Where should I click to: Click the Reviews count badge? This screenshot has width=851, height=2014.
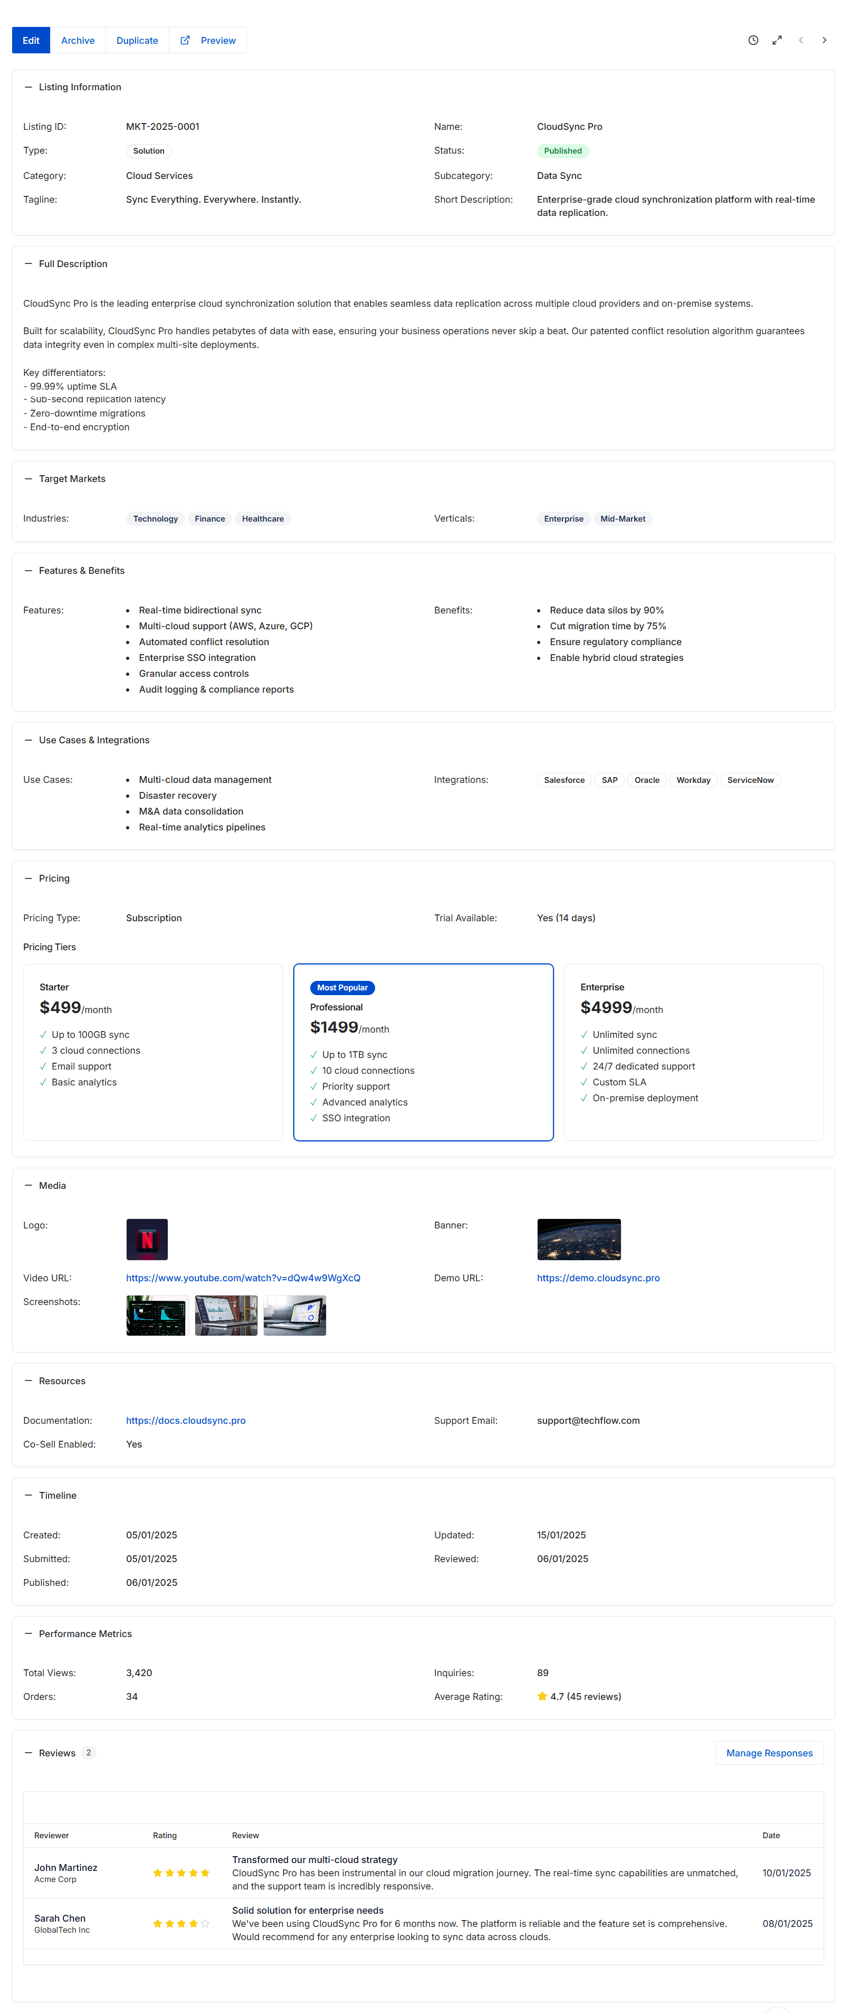click(x=88, y=1753)
